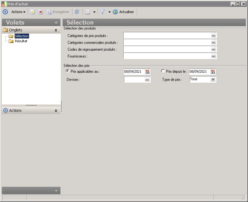Click the window resize grip corner
Viewport: 248px width, 202px height.
pyautogui.click(x=243, y=198)
